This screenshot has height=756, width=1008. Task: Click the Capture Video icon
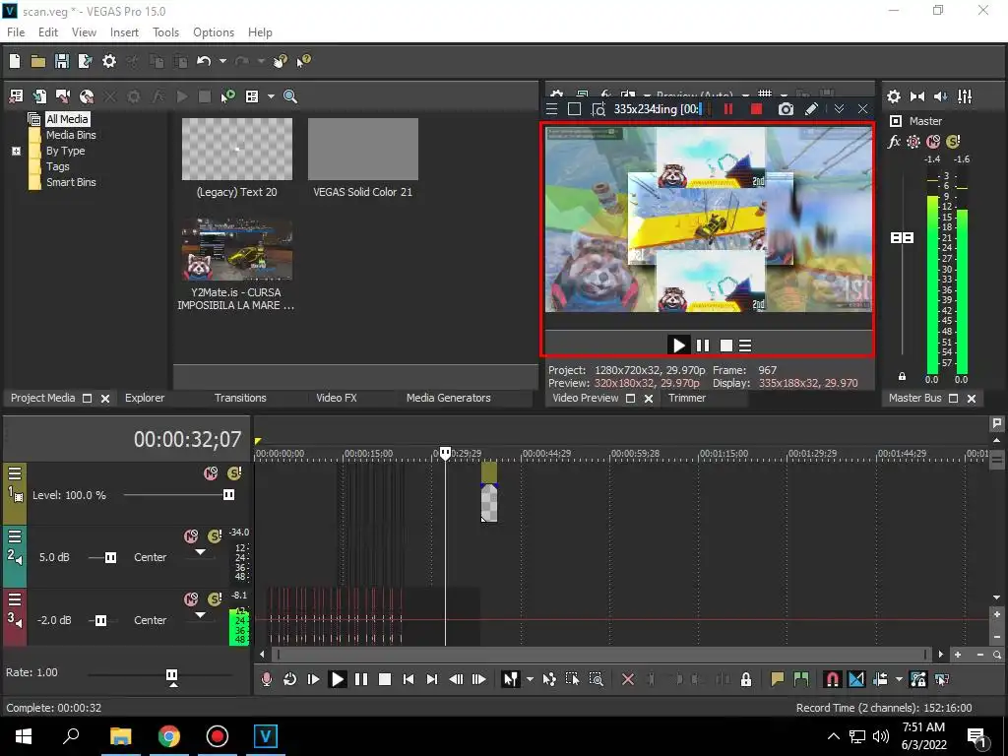[x=63, y=96]
